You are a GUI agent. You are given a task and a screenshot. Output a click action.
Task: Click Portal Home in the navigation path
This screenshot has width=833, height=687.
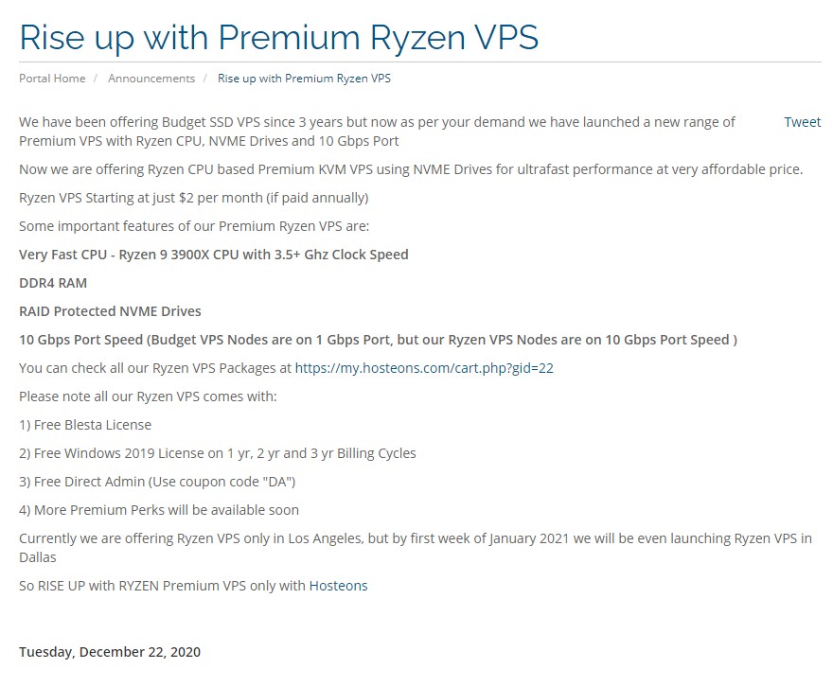52,79
